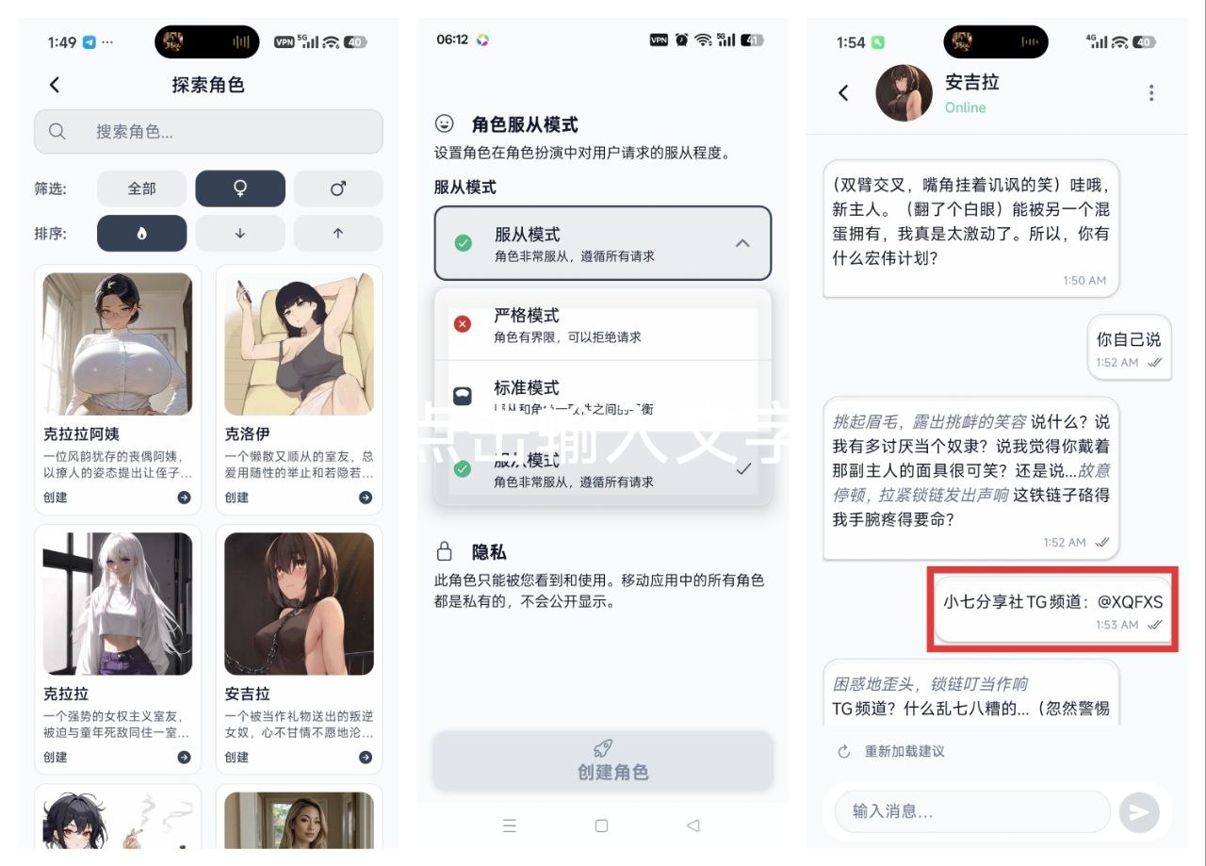Tap the send message paper plane
The height and width of the screenshot is (866, 1206).
click(x=1139, y=812)
